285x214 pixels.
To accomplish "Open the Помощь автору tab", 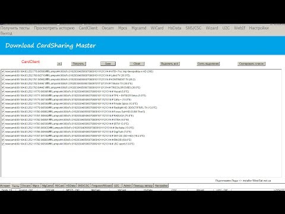I will pos(143,185).
